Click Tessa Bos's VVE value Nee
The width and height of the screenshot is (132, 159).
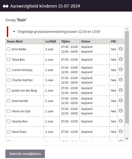tap(113, 60)
